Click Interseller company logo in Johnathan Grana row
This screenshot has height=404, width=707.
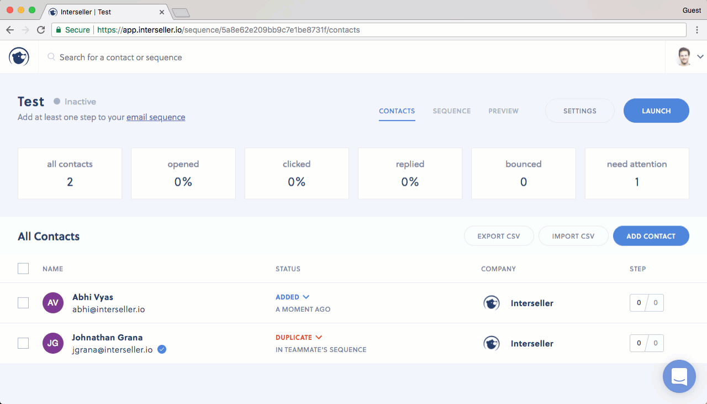pyautogui.click(x=492, y=343)
